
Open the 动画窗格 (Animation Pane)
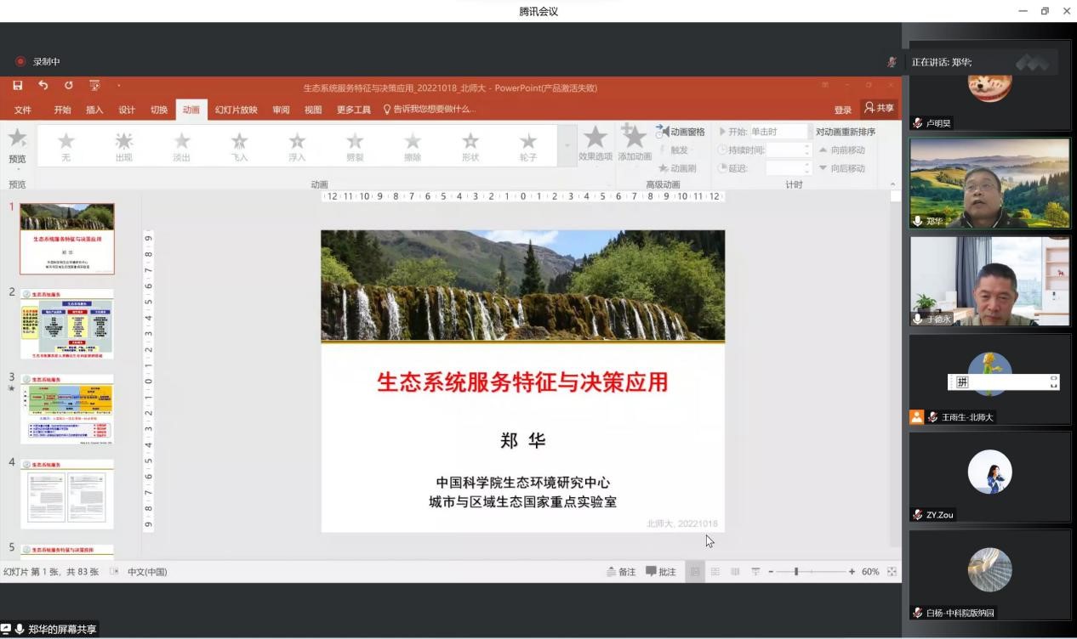coord(681,132)
